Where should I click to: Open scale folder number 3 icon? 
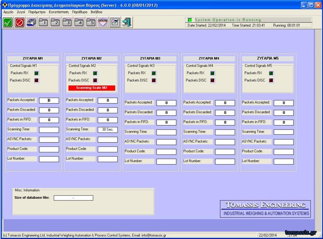pos(67,23)
